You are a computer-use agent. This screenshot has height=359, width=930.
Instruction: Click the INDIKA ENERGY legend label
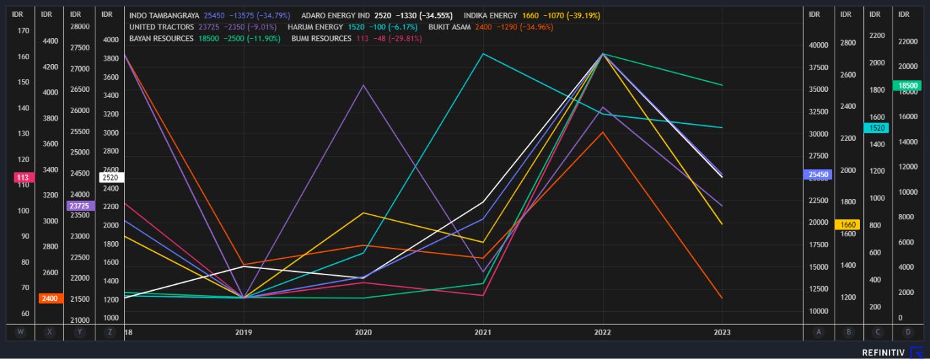tap(491, 15)
